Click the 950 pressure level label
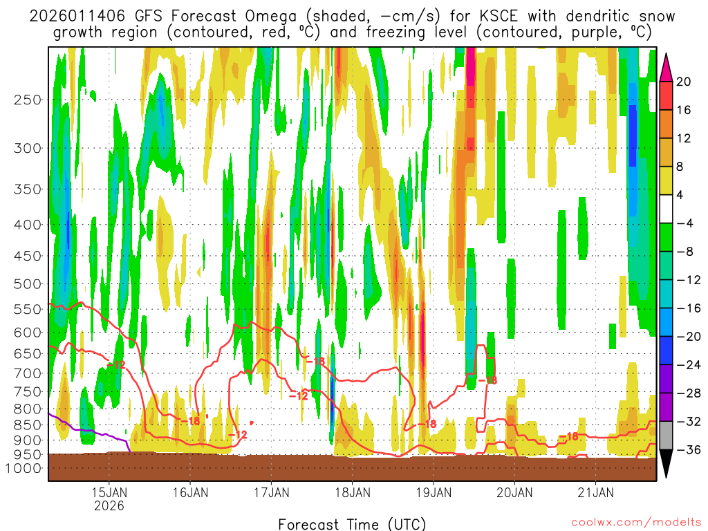This screenshot has width=708, height=531. (28, 455)
